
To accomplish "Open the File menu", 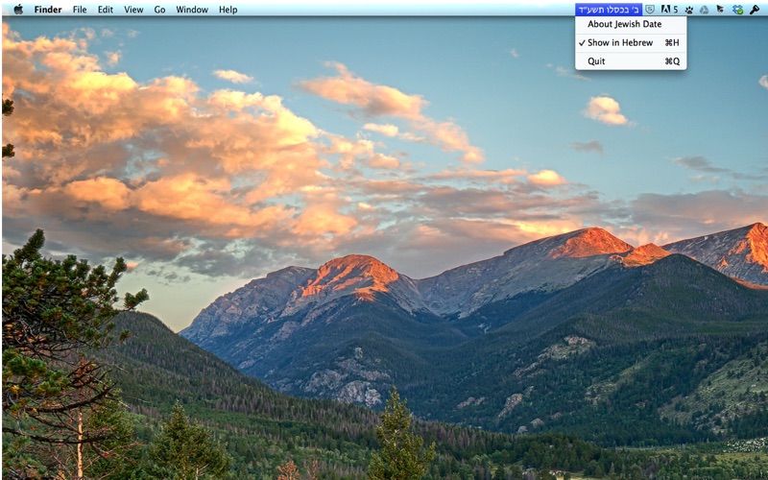I will point(80,10).
